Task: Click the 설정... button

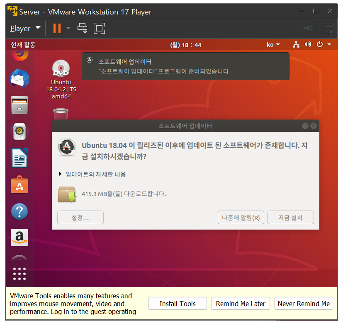Action: [x=80, y=217]
